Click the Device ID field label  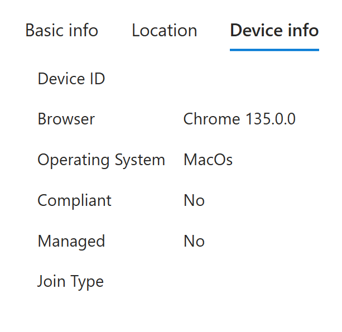point(71,79)
